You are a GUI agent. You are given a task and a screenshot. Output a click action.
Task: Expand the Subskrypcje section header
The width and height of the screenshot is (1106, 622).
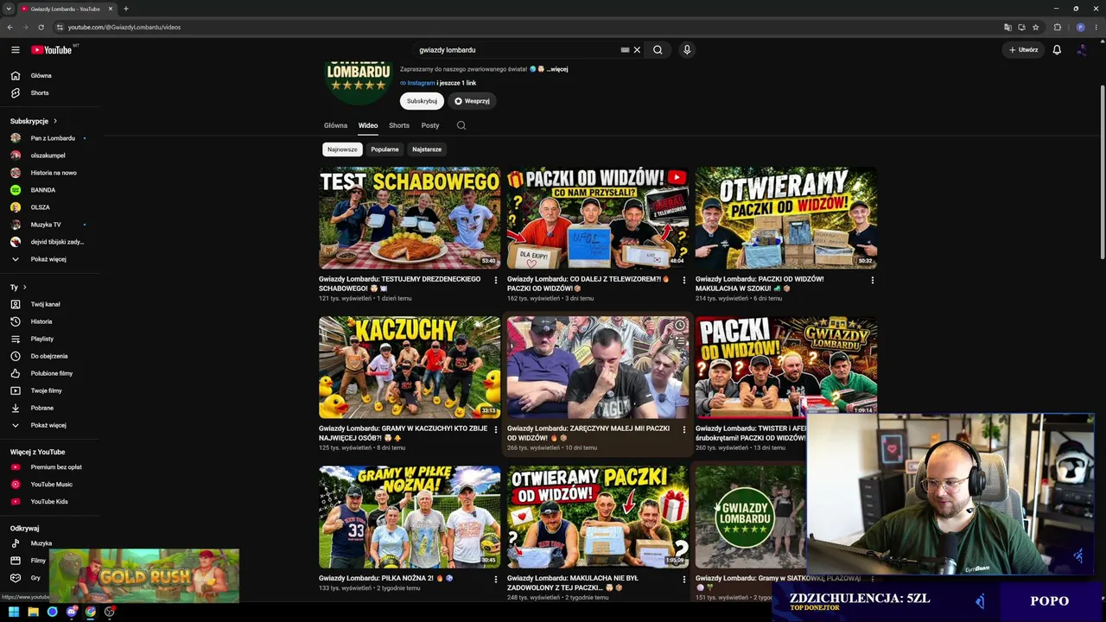(x=34, y=121)
